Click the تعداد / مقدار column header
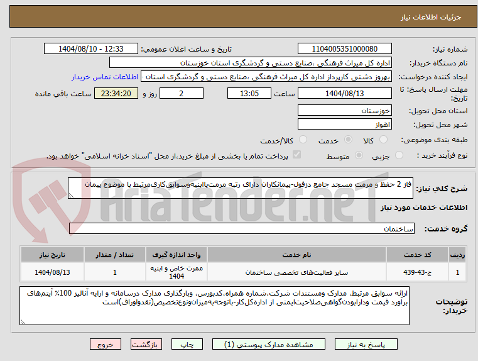Viewport: 478px width, 361px height. click(114, 255)
